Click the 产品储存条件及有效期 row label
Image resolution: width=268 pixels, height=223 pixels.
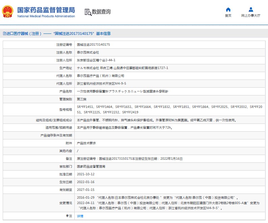point(56,135)
